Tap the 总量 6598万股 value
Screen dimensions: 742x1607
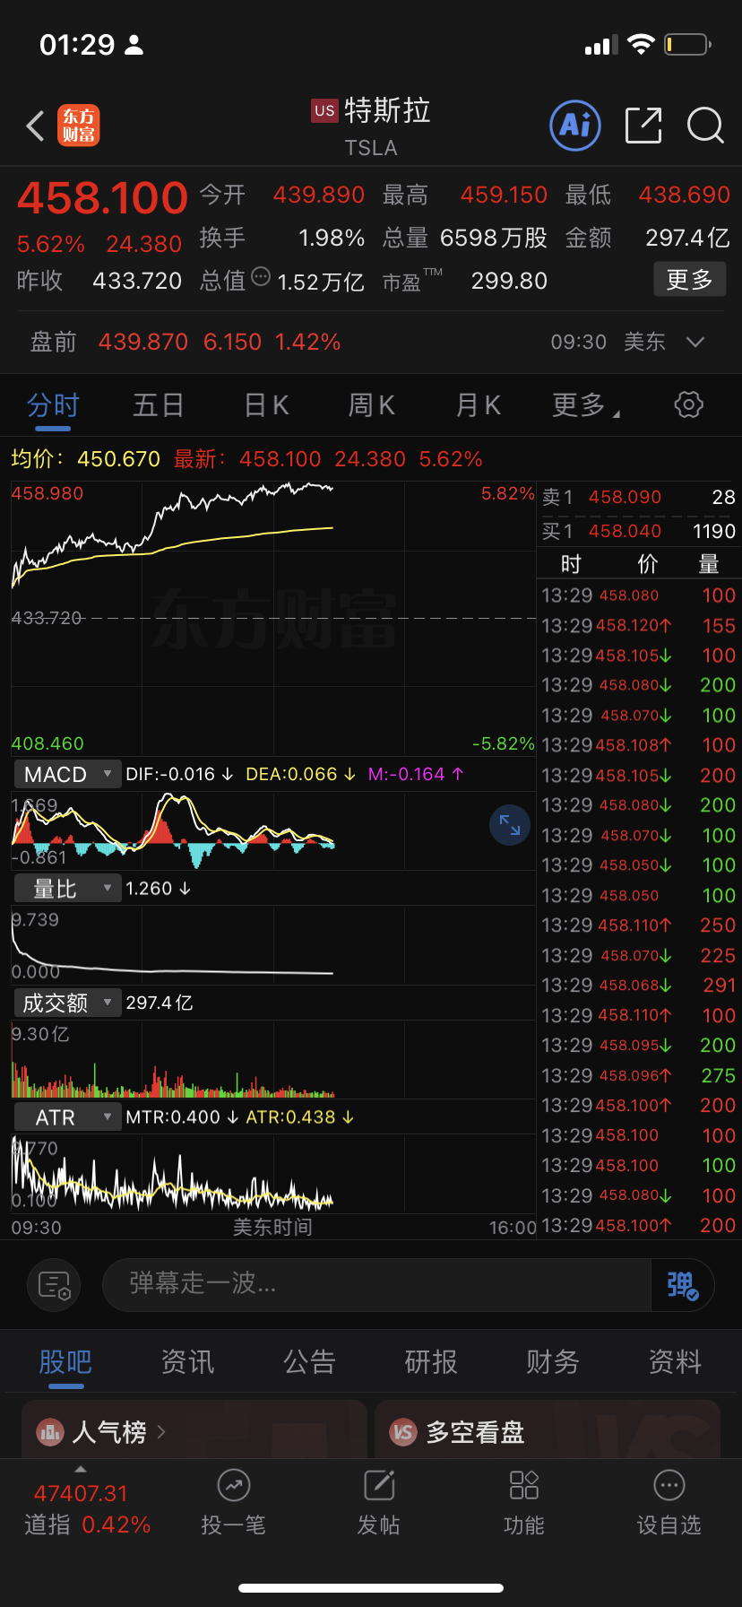pyautogui.click(x=493, y=238)
